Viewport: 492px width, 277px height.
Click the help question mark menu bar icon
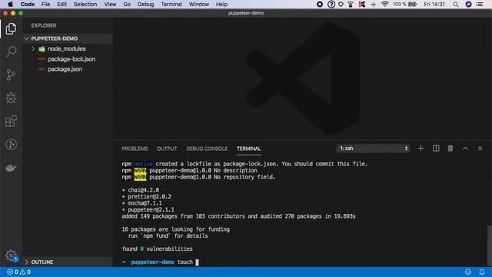click(x=331, y=5)
